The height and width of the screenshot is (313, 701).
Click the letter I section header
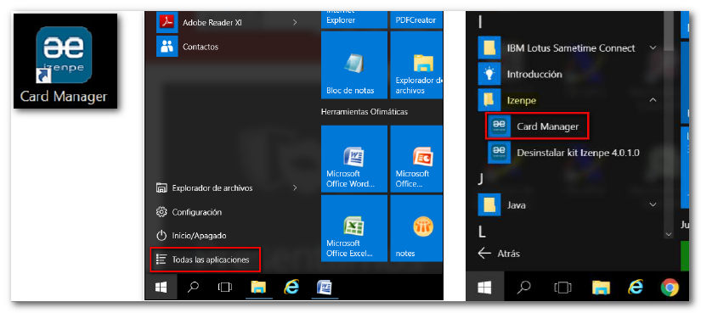coord(480,22)
